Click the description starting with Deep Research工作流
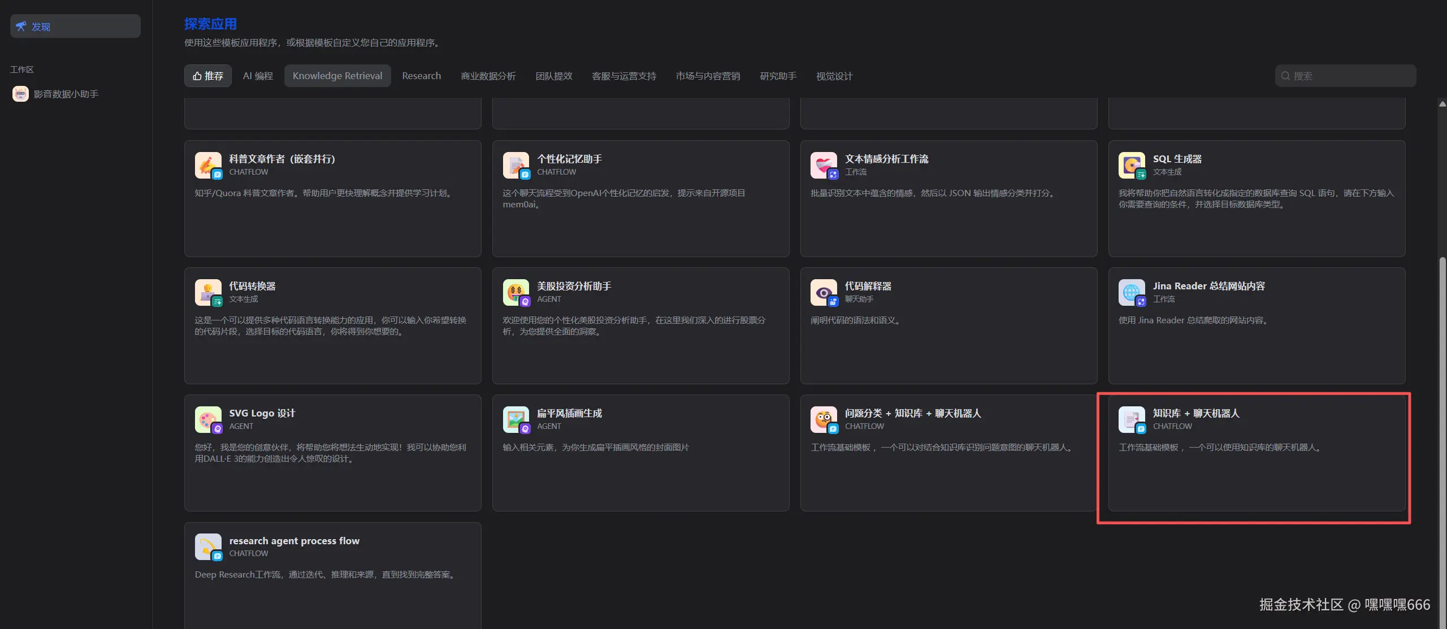The image size is (1447, 629). pos(327,575)
